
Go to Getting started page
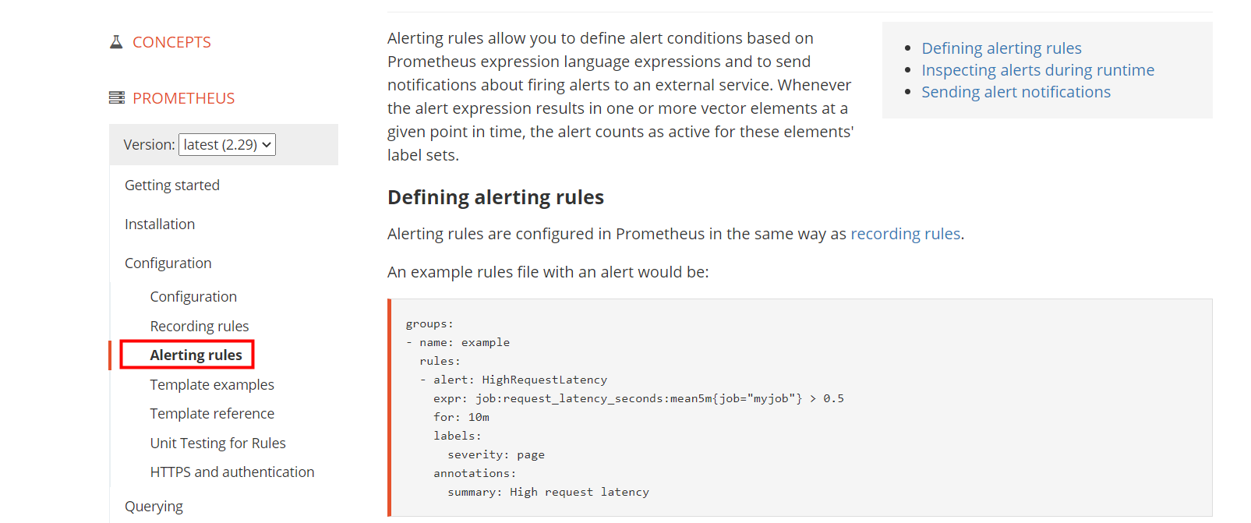(172, 186)
